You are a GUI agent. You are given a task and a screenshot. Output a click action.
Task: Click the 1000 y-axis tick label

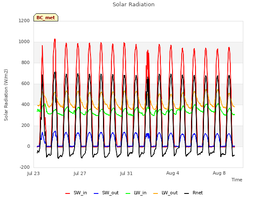[x=24, y=42]
